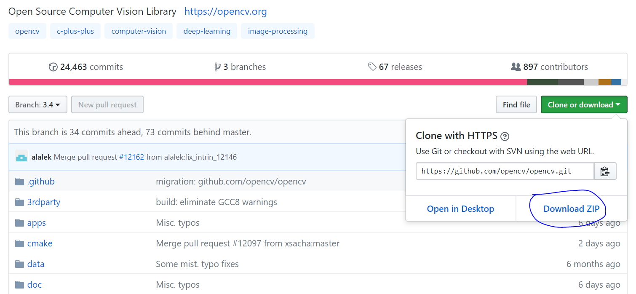Click the Find file button
This screenshot has width=636, height=294.
[516, 105]
